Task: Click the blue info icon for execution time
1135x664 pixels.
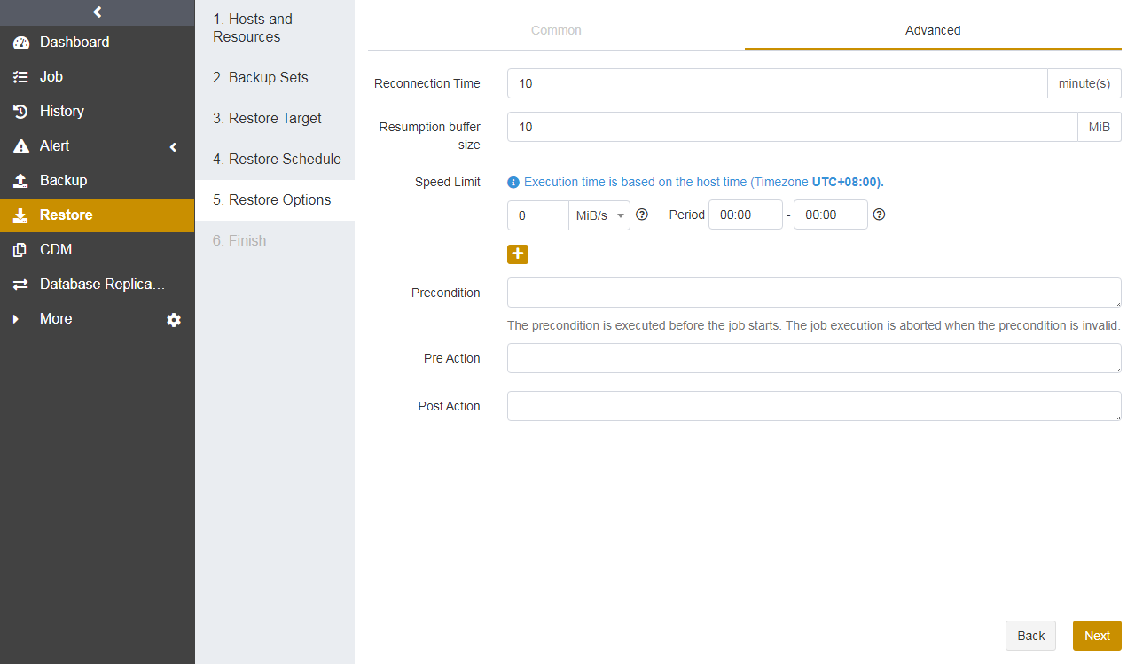Action: [x=513, y=183]
